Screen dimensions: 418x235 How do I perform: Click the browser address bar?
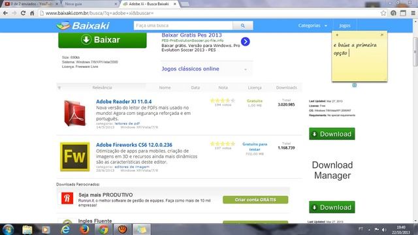[209, 13]
